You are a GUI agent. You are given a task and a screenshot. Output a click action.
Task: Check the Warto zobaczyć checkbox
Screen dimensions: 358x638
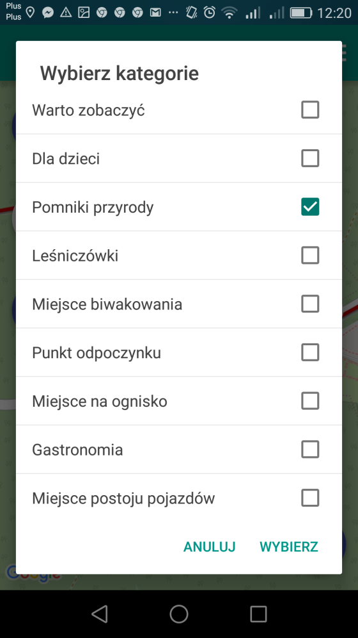(310, 110)
